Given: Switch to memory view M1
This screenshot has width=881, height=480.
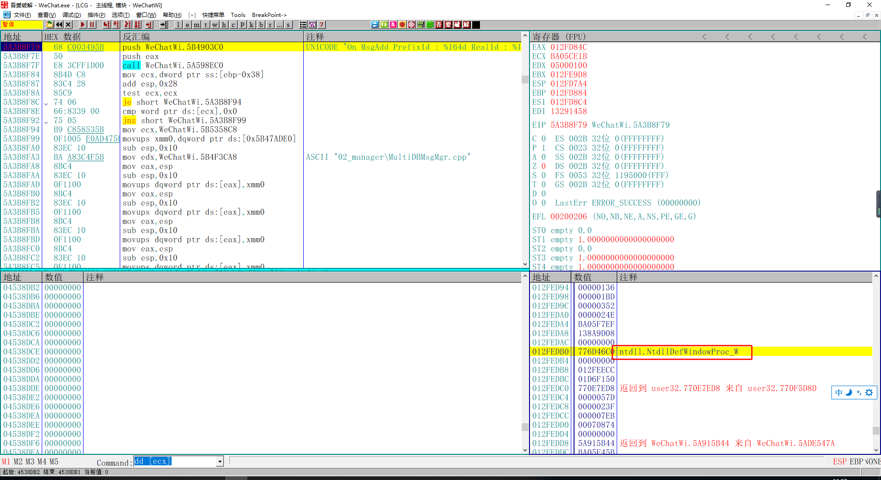Looking at the screenshot, I should tap(6, 462).
